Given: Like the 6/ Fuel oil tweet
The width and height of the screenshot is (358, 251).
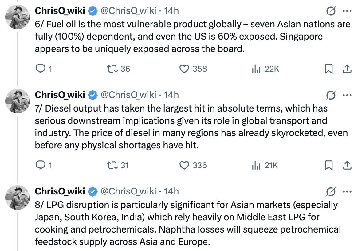Looking at the screenshot, I should point(184,69).
